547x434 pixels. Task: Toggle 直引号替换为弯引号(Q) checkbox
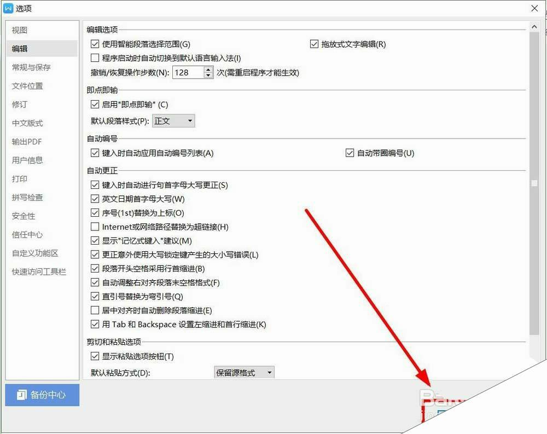(x=95, y=297)
